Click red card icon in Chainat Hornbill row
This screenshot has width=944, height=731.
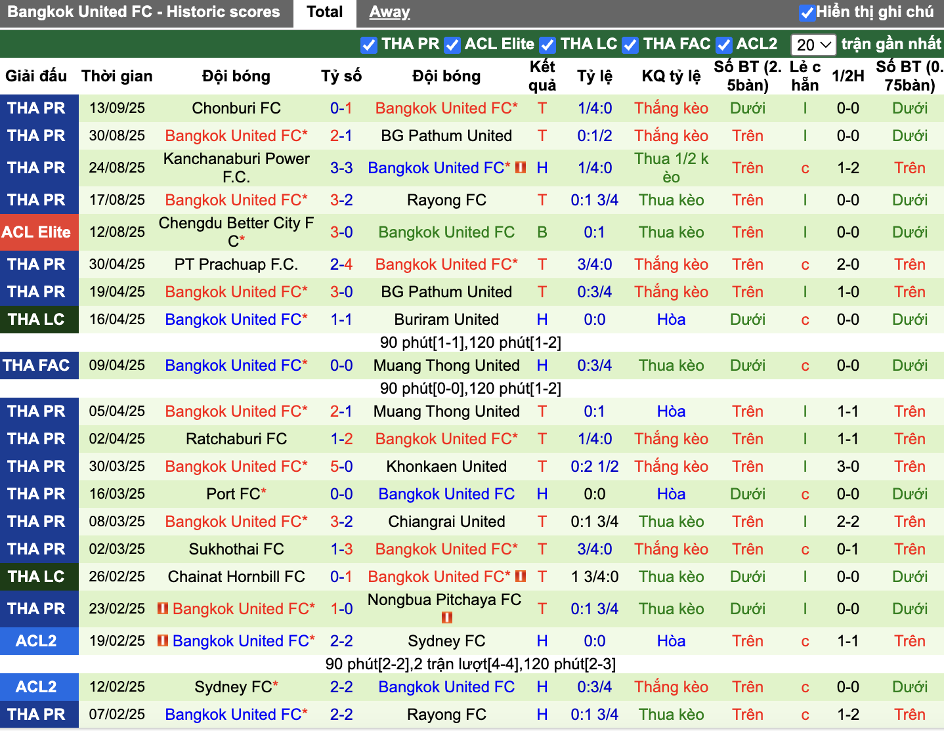(x=521, y=576)
